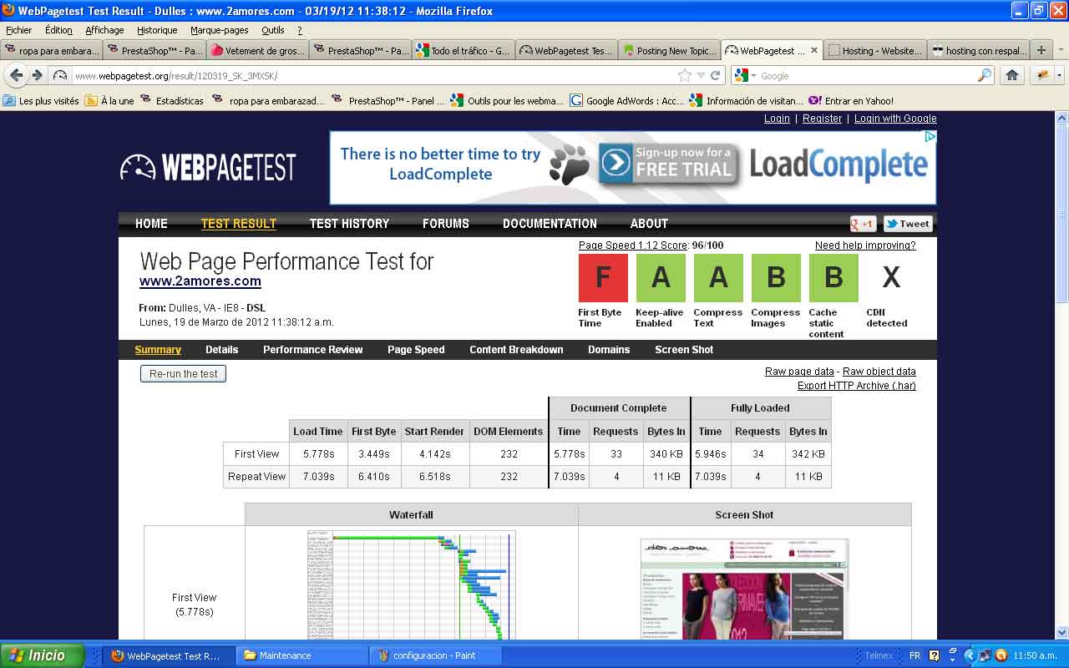This screenshot has width=1069, height=668.
Task: Open the list-all-tabs dropdown arrow
Action: pyautogui.click(x=1059, y=50)
